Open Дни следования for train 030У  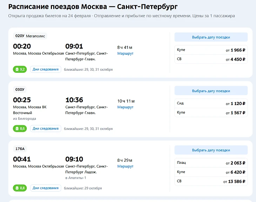click(x=46, y=128)
